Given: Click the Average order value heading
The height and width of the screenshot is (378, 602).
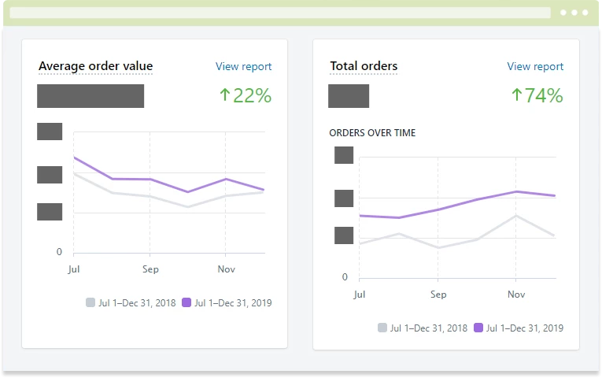Looking at the screenshot, I should coord(95,66).
